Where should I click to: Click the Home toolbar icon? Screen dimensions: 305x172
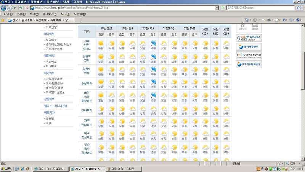coord(246,20)
